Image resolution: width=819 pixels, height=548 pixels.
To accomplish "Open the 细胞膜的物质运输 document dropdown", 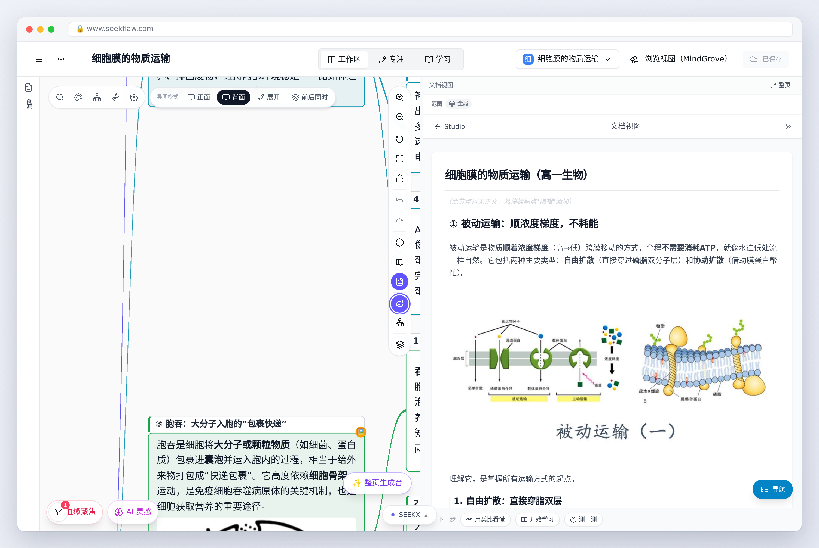I will (567, 59).
